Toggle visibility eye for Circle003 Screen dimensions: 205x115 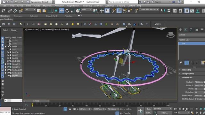click(x=8, y=61)
